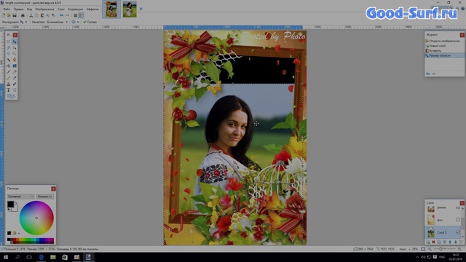Select the Recolor tool

coord(15,84)
